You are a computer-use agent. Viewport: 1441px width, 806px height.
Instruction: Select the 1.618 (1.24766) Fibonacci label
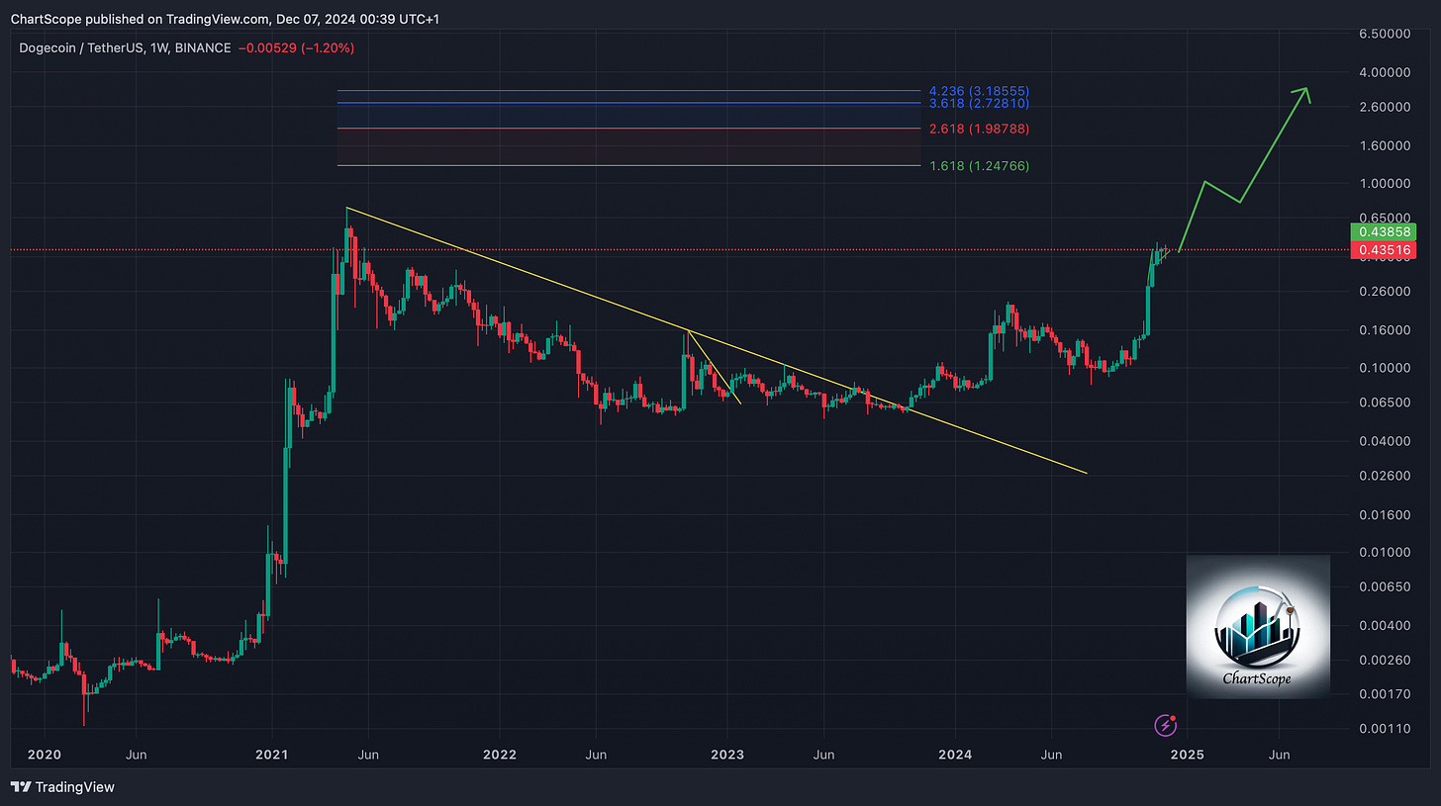(980, 166)
